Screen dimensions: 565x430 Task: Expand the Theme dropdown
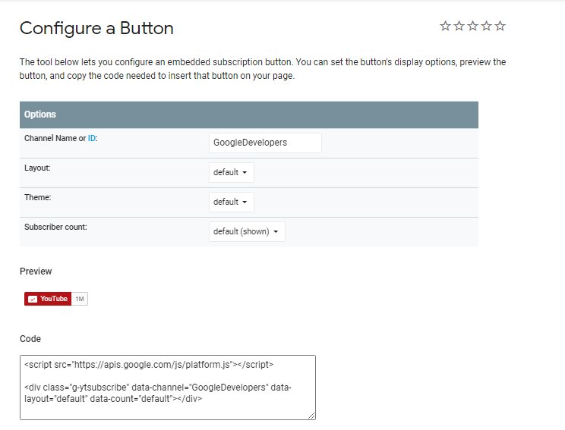[x=231, y=202]
